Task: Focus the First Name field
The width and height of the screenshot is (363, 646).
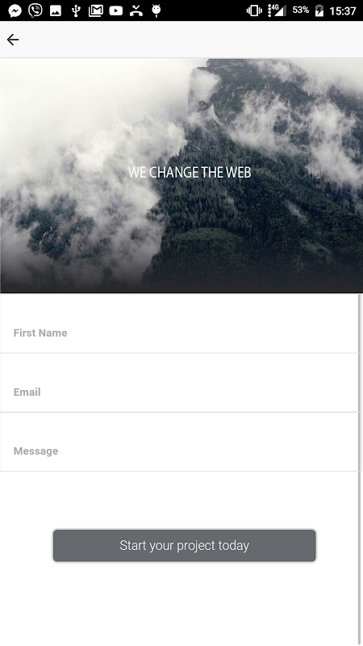Action: pyautogui.click(x=180, y=324)
